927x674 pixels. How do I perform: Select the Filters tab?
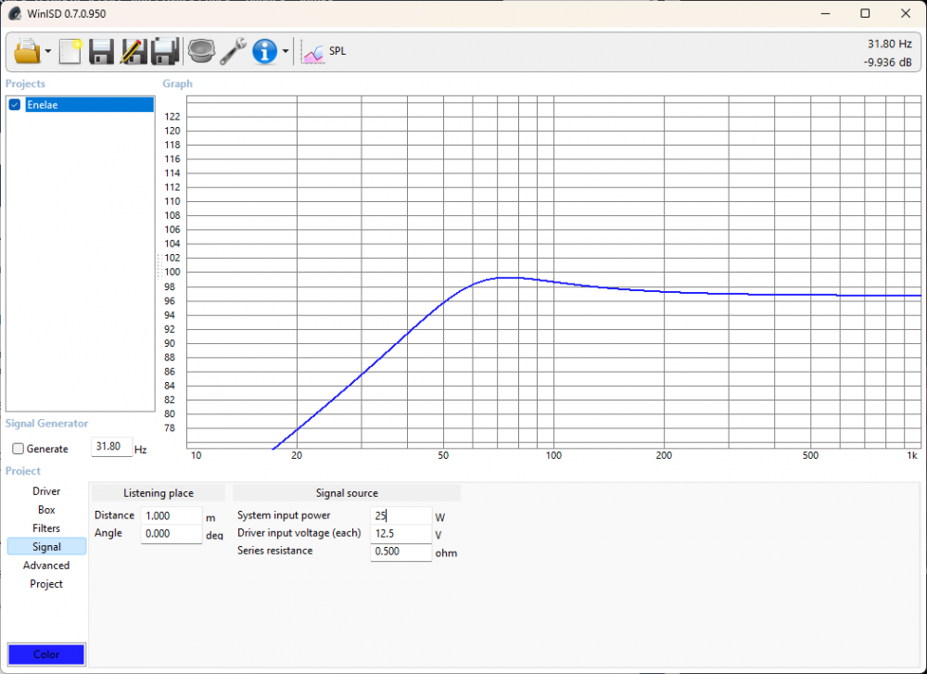click(46, 528)
